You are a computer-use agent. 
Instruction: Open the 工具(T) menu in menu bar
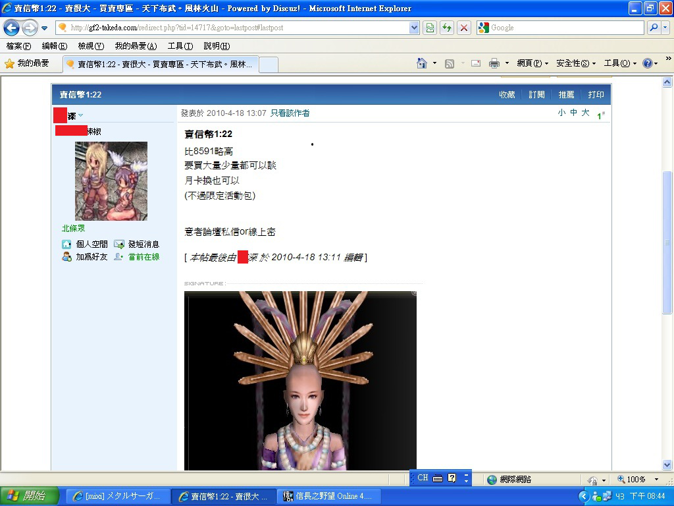[180, 46]
